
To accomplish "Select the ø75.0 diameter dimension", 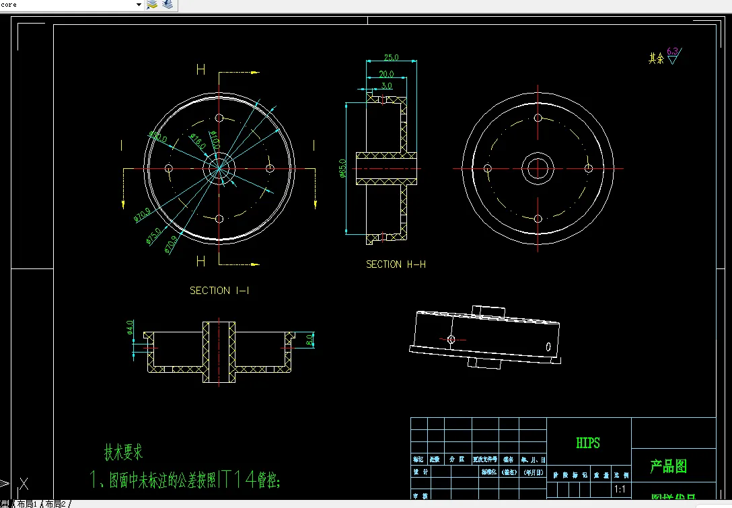I will coord(153,236).
